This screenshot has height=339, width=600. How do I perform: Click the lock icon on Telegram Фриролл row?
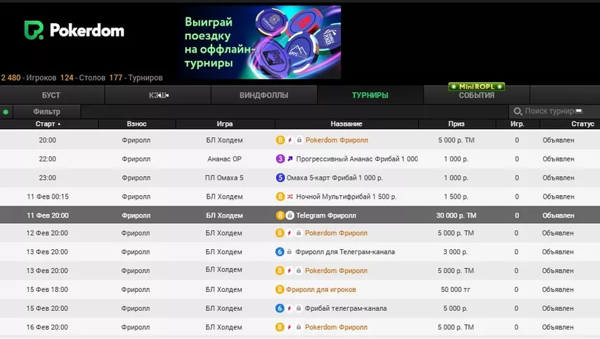pos(290,215)
